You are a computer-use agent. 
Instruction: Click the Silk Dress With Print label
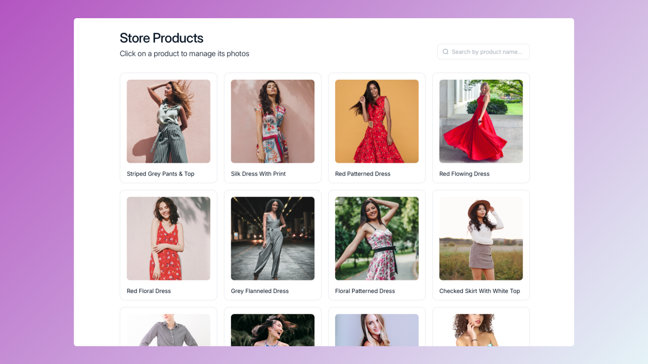tap(258, 174)
